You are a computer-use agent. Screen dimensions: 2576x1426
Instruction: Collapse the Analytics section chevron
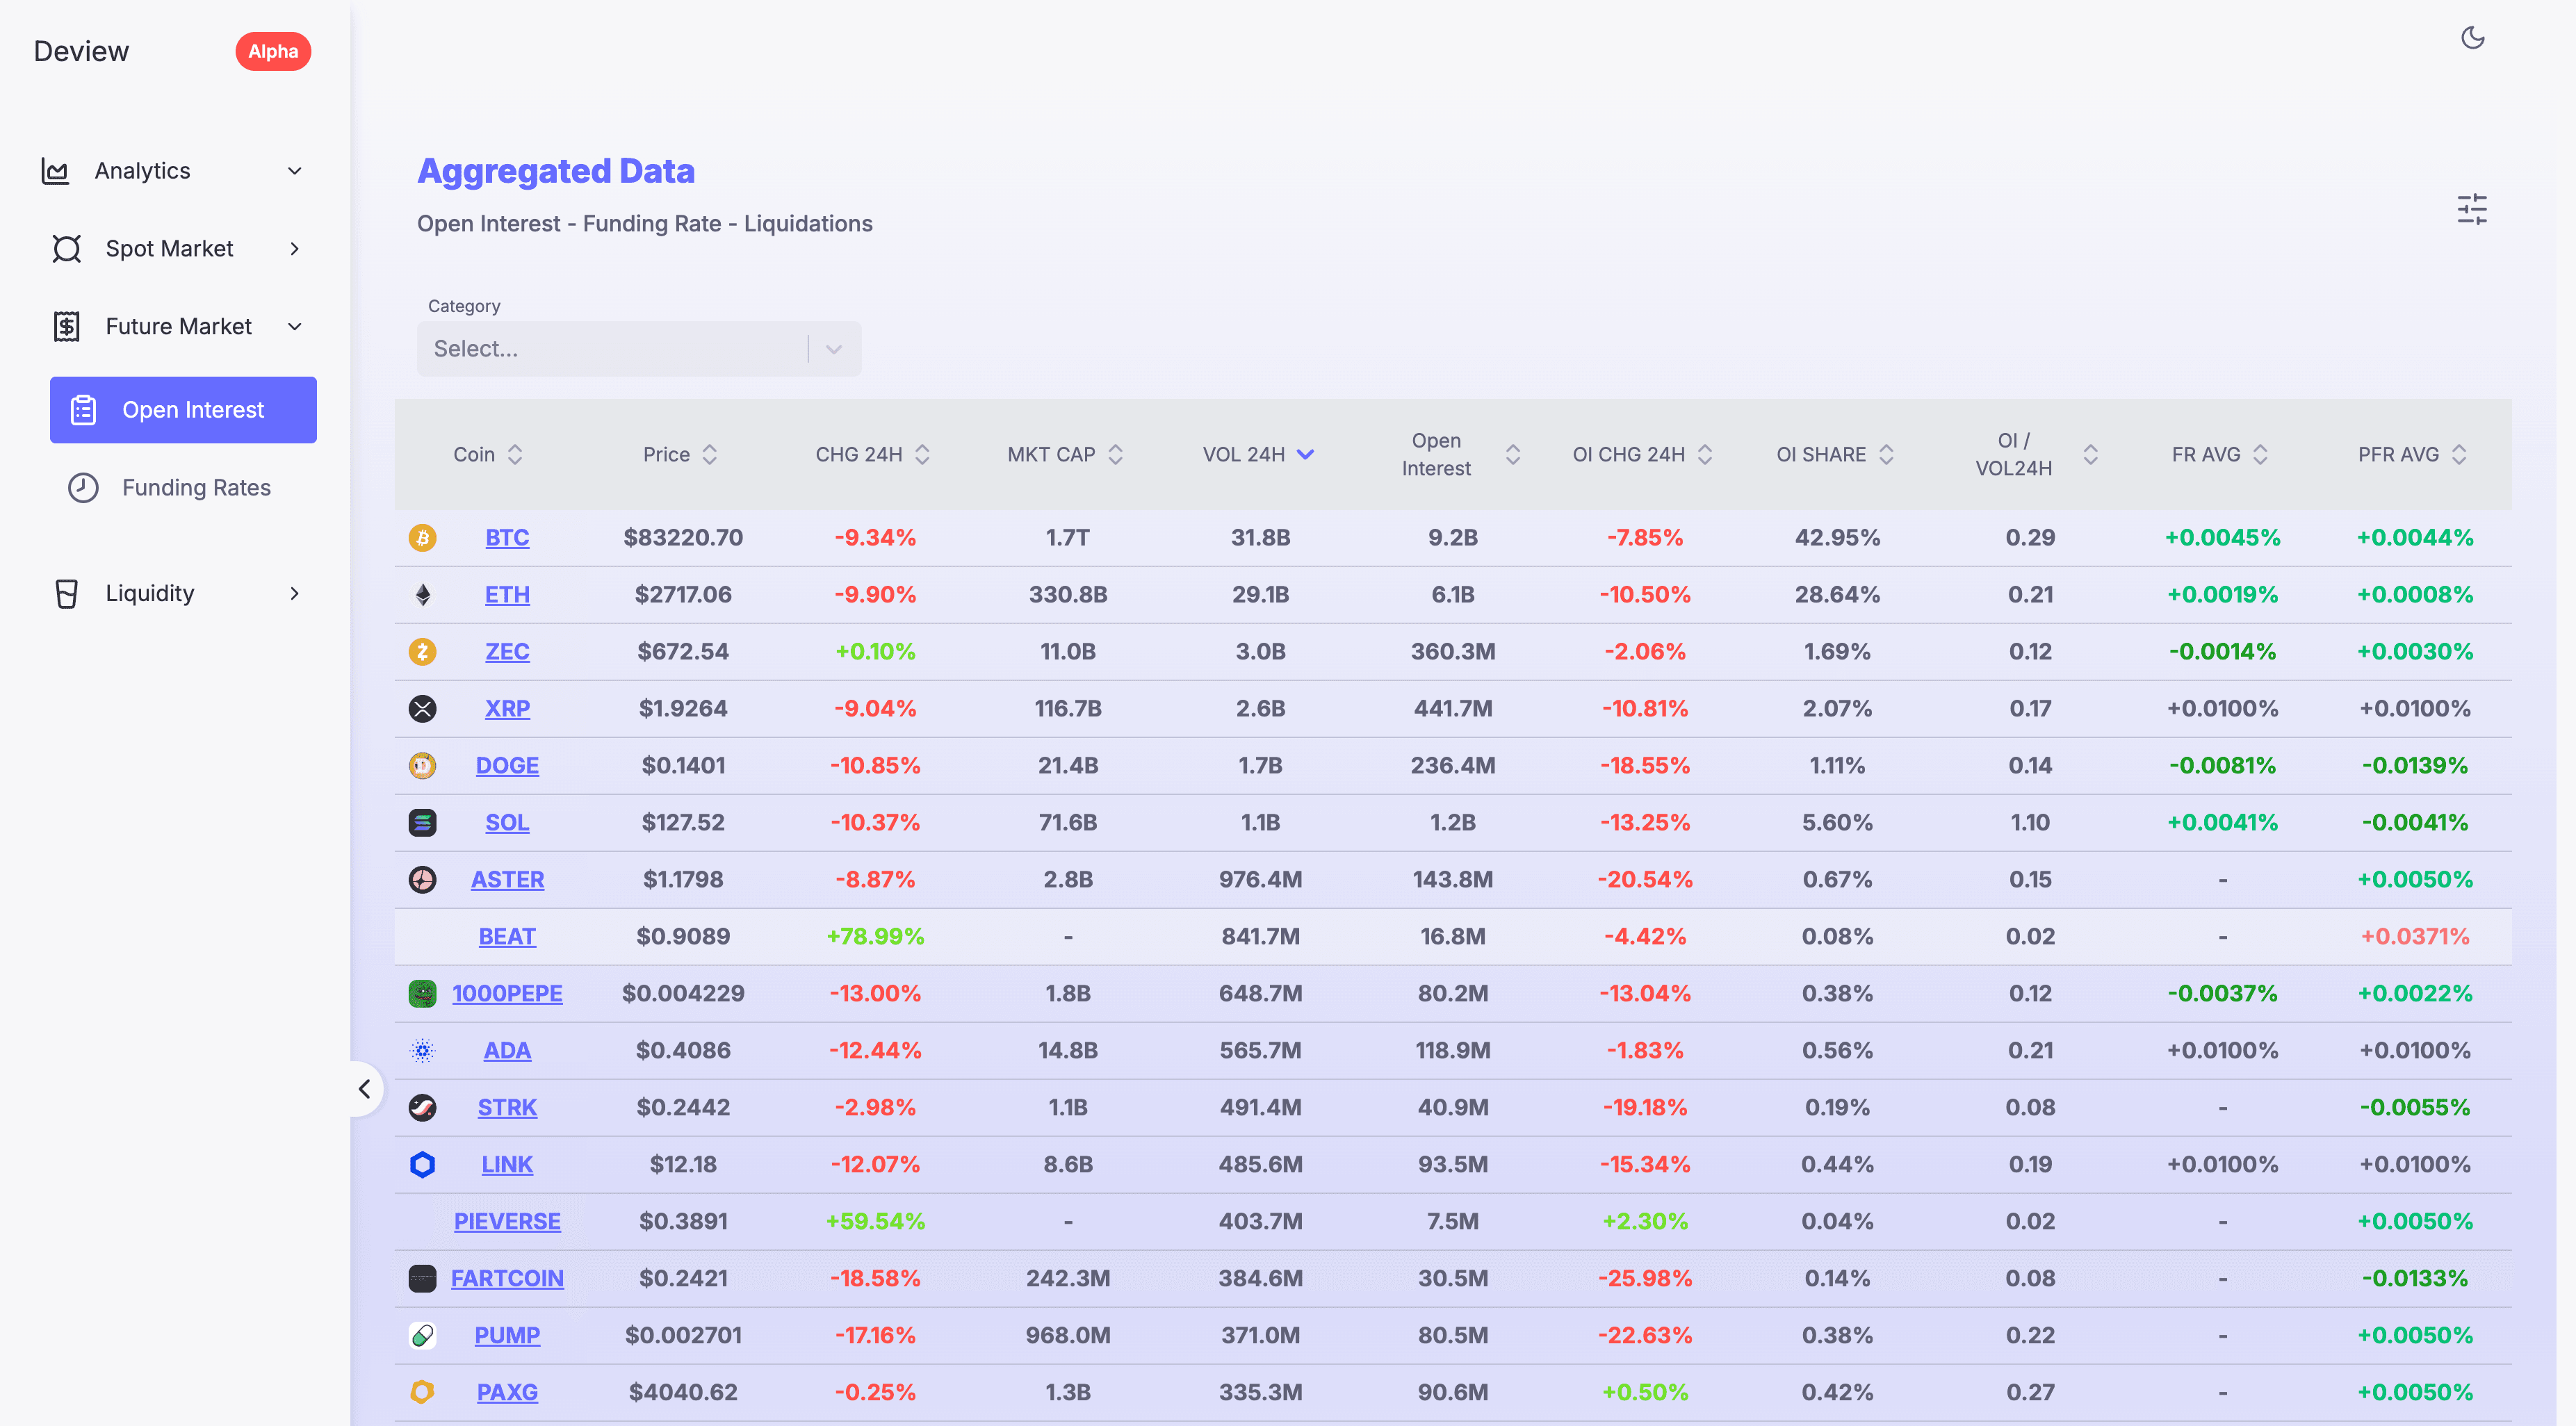293,170
